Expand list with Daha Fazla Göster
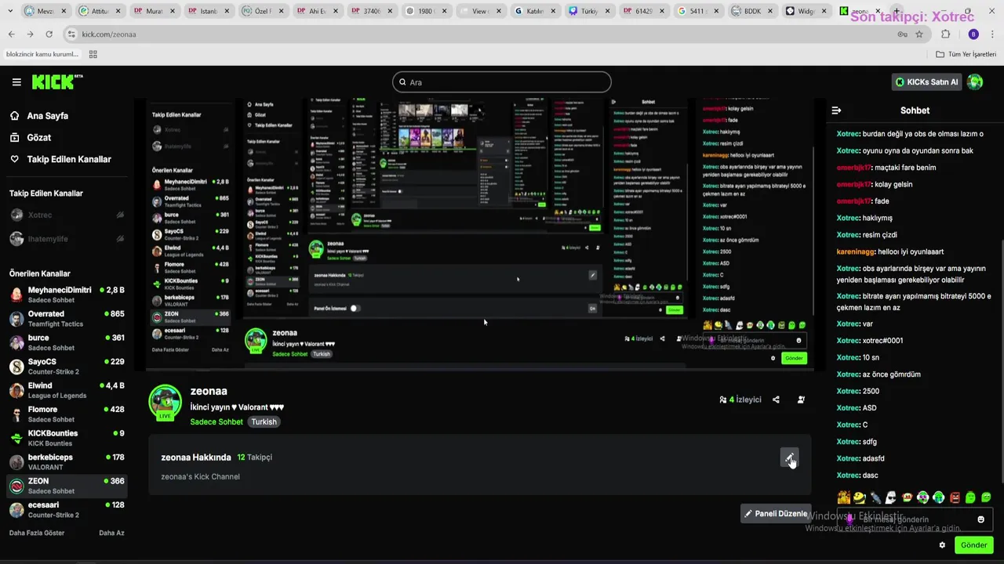The height and width of the screenshot is (564, 1004). (37, 533)
